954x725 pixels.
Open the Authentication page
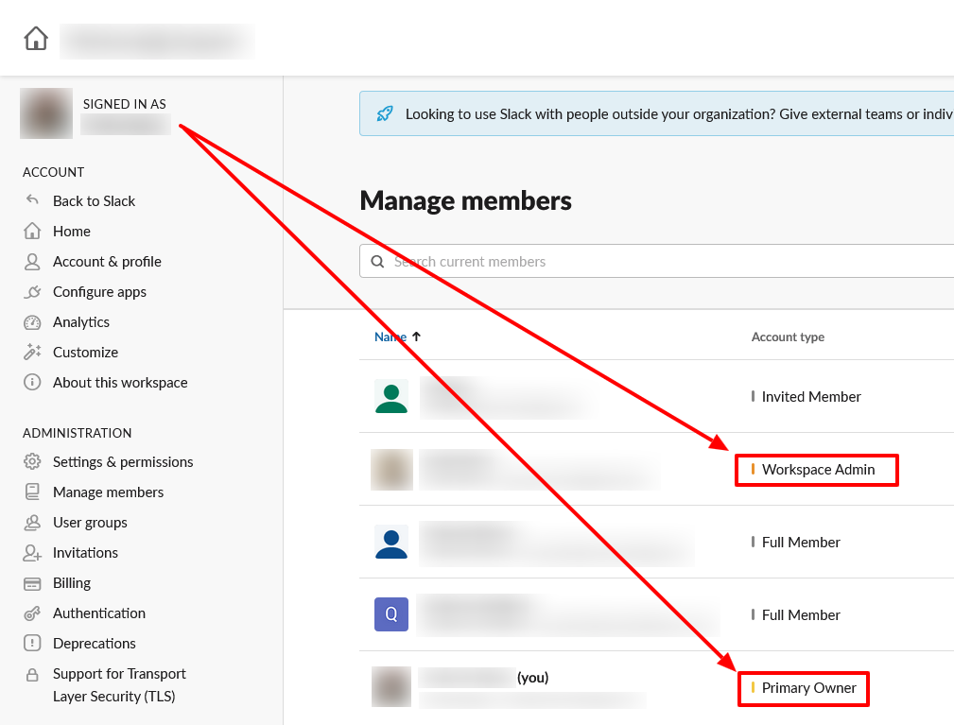(x=99, y=613)
